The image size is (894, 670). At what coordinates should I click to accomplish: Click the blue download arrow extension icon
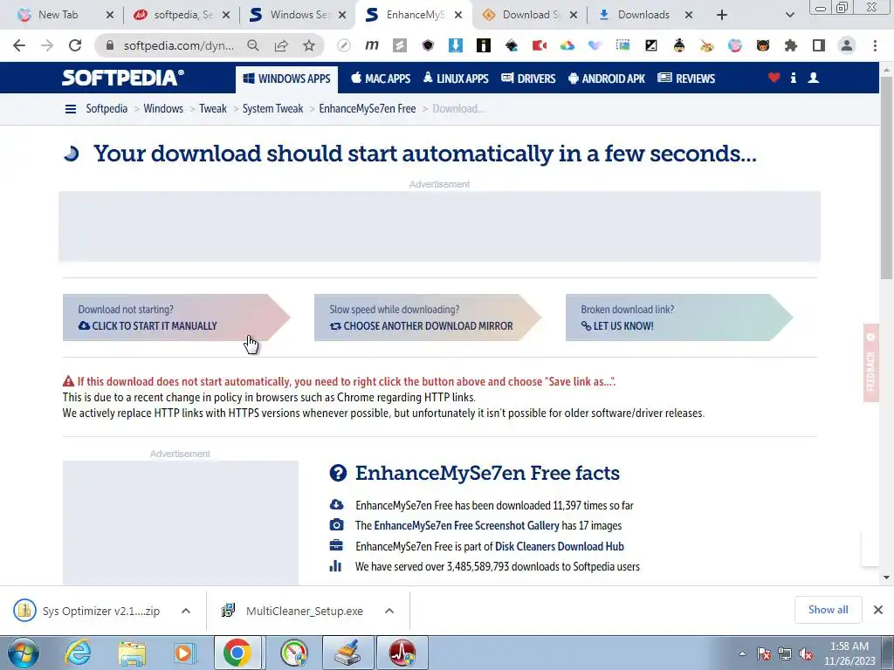[455, 45]
